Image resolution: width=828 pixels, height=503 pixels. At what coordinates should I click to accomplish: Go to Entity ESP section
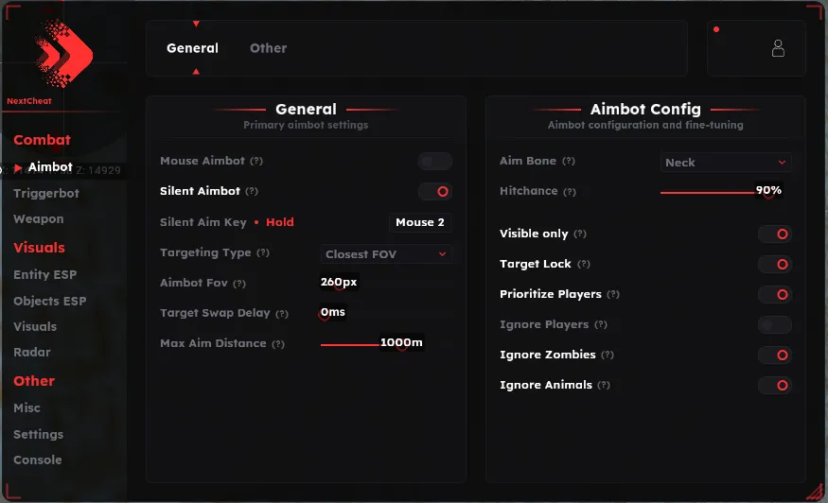pyautogui.click(x=44, y=274)
